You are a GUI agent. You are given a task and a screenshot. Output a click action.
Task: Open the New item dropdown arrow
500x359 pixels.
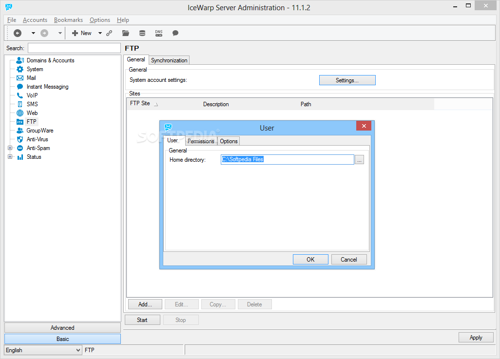[100, 33]
